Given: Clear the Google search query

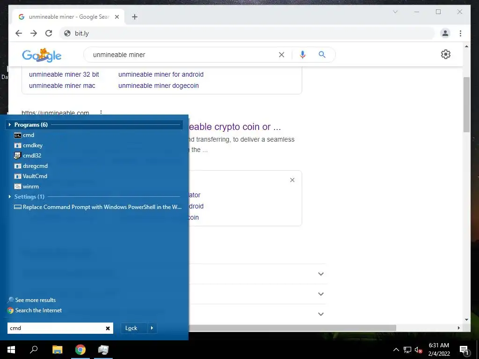Looking at the screenshot, I should coord(281,55).
